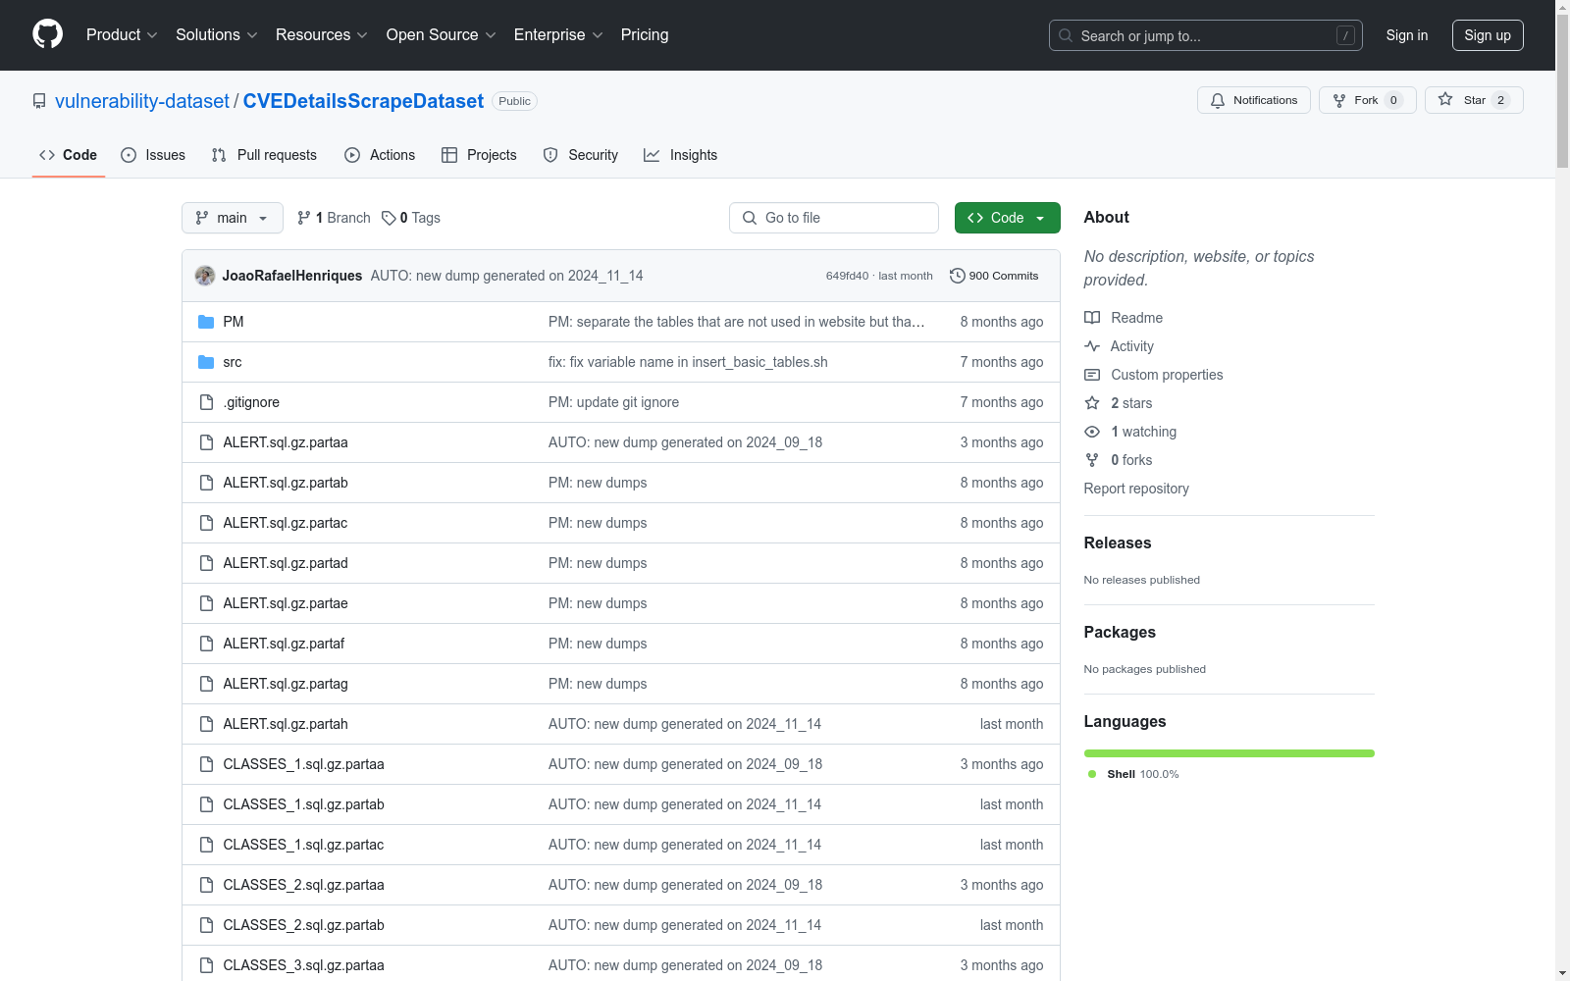Image resolution: width=1570 pixels, height=981 pixels.
Task: Click the Sign in link
Action: (x=1407, y=35)
